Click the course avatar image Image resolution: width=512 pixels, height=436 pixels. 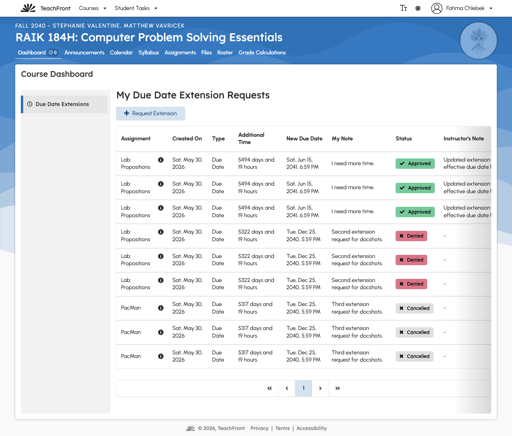[x=479, y=41]
